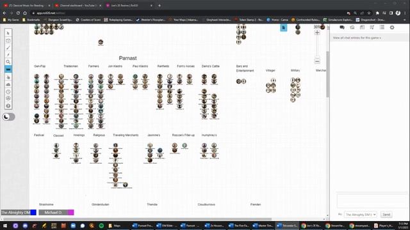This screenshot has width=410, height=230.
Task: Go back in the browser
Action: pos(4,13)
